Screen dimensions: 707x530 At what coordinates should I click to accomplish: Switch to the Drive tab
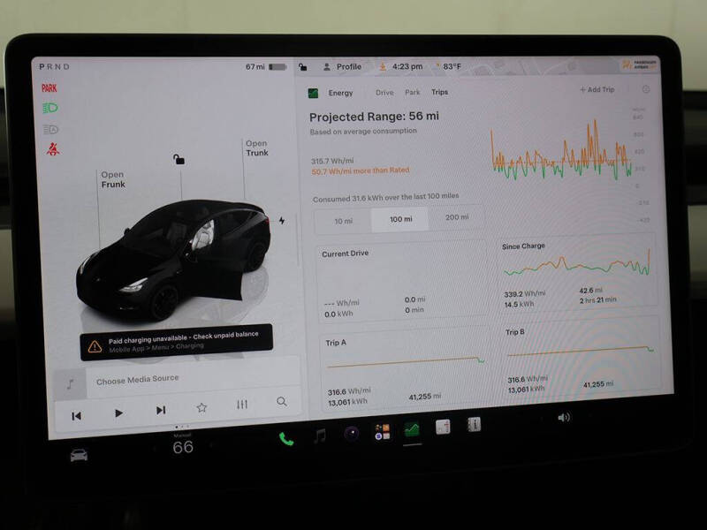384,93
